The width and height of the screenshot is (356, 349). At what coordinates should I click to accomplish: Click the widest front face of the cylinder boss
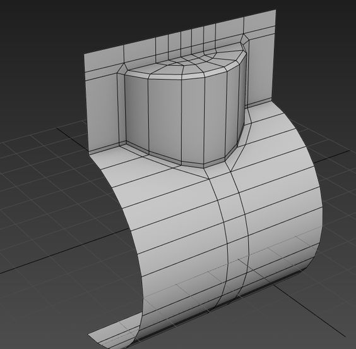[x=165, y=118]
